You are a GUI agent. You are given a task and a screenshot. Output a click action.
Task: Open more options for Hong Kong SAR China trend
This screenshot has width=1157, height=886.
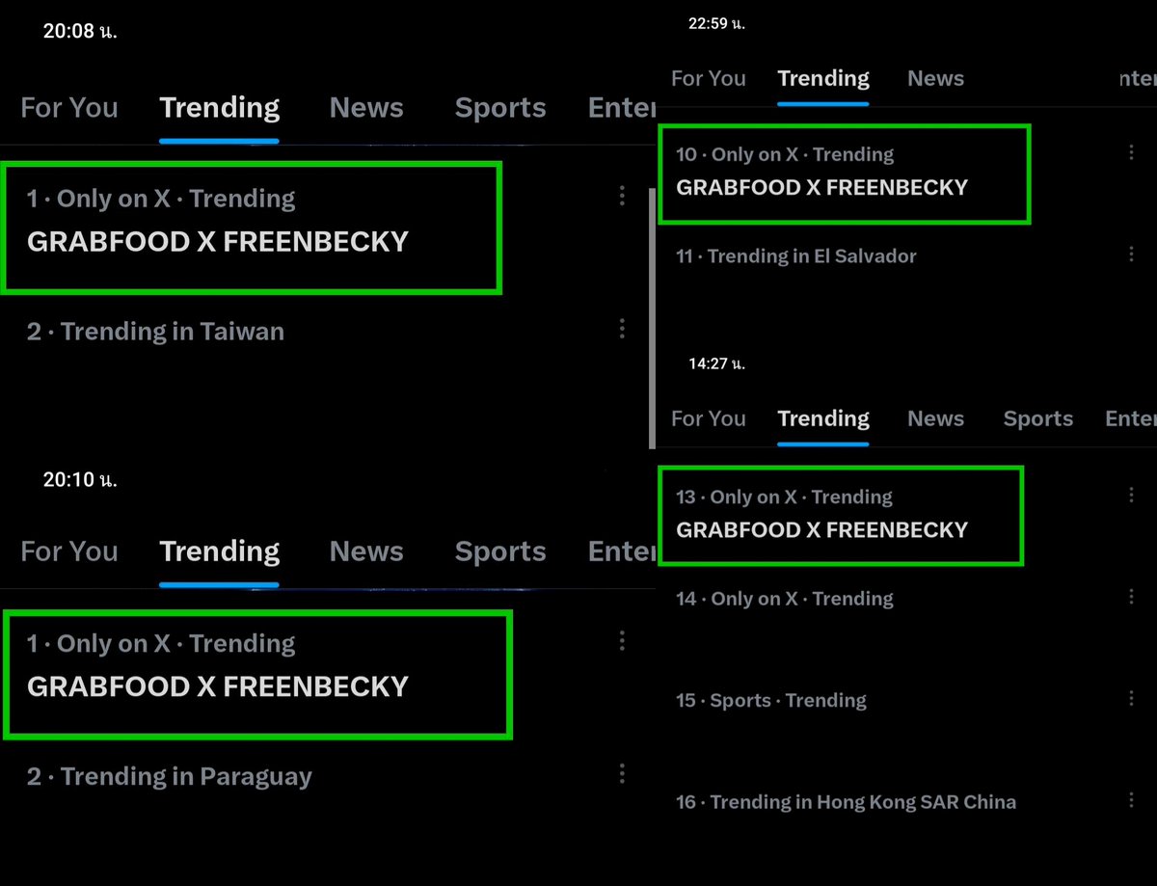[x=1131, y=800]
